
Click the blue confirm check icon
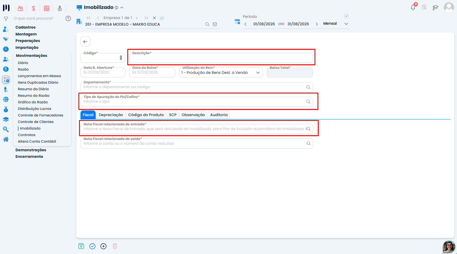92,246
